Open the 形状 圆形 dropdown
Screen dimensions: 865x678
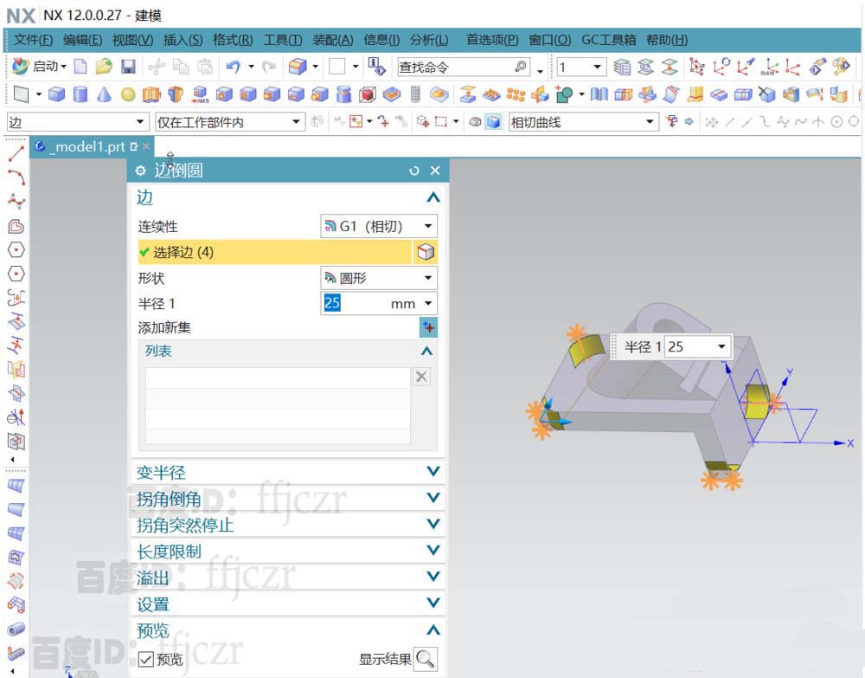[379, 278]
